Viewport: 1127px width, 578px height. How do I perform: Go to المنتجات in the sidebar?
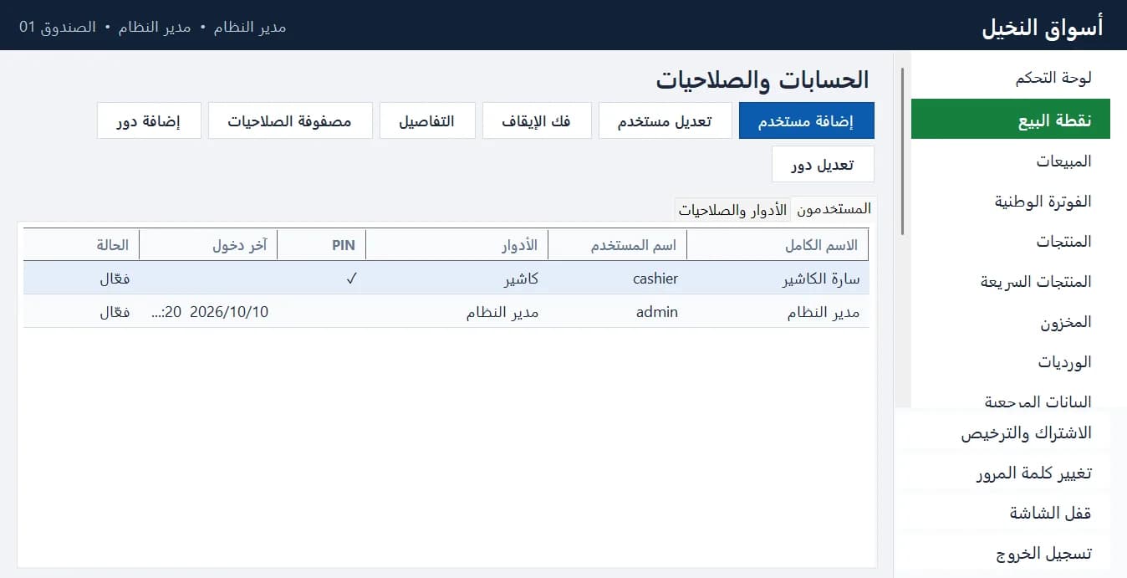(x=1011, y=241)
